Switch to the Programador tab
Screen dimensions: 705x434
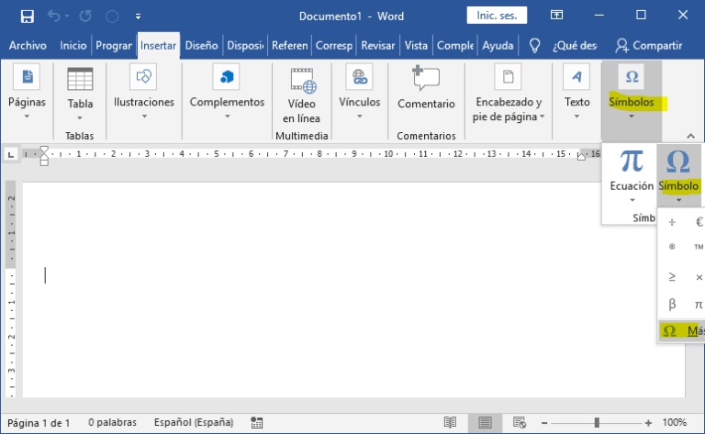click(x=114, y=45)
